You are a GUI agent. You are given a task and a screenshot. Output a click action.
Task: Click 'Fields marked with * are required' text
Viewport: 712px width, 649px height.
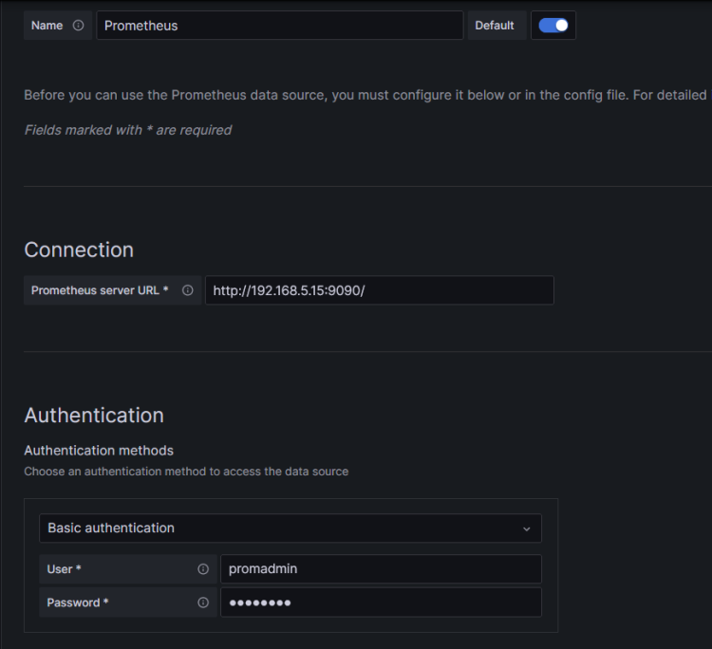tap(128, 130)
